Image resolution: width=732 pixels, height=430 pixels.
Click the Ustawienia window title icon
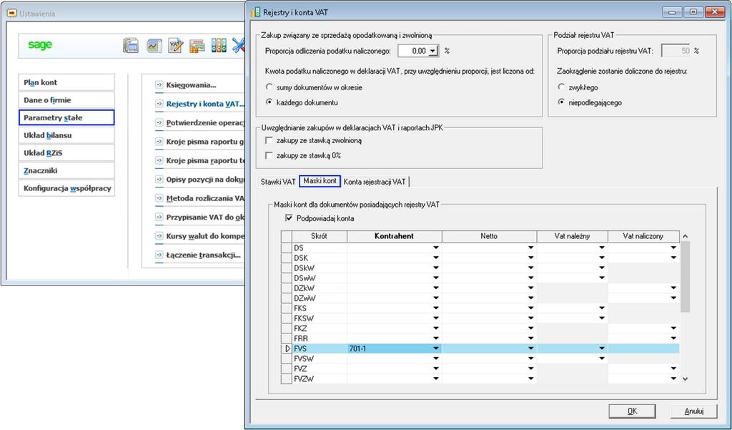11,14
